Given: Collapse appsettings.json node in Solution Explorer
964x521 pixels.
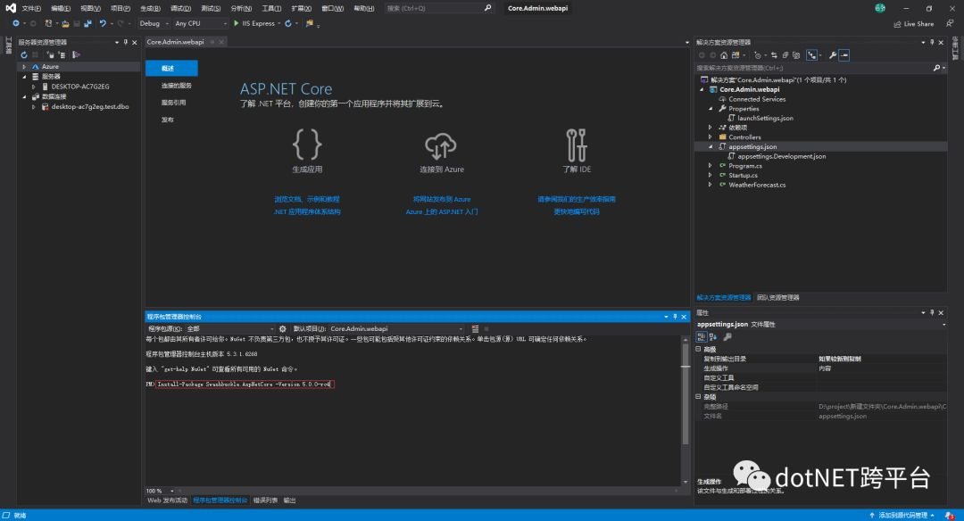Looking at the screenshot, I should pos(711,147).
